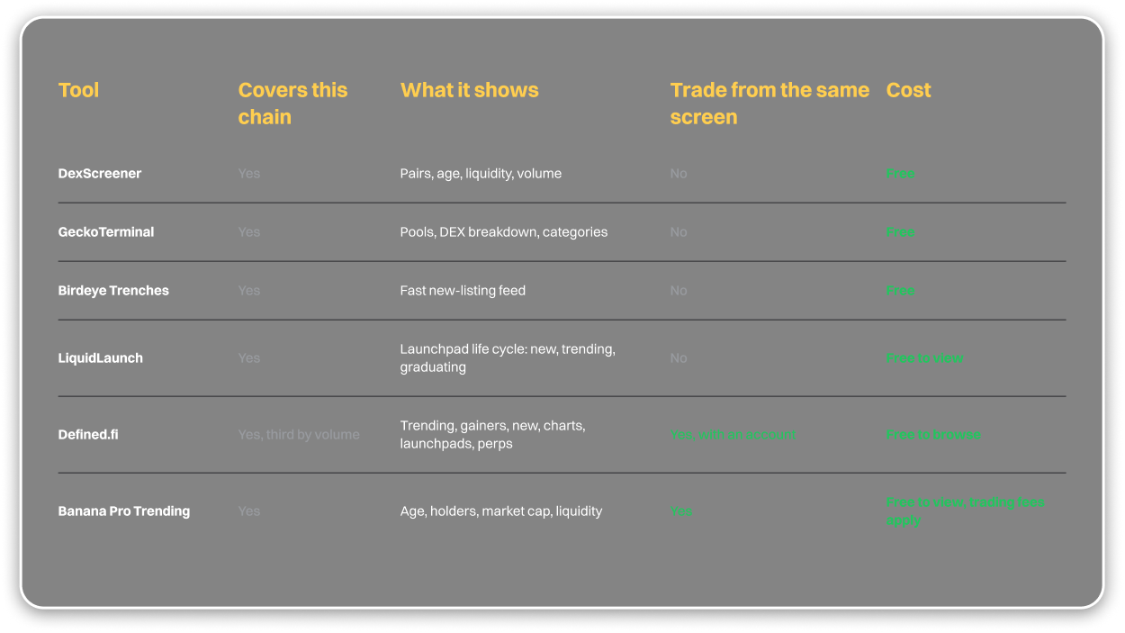
Task: Select DexScreener's Free cost cell
Action: [x=900, y=174]
